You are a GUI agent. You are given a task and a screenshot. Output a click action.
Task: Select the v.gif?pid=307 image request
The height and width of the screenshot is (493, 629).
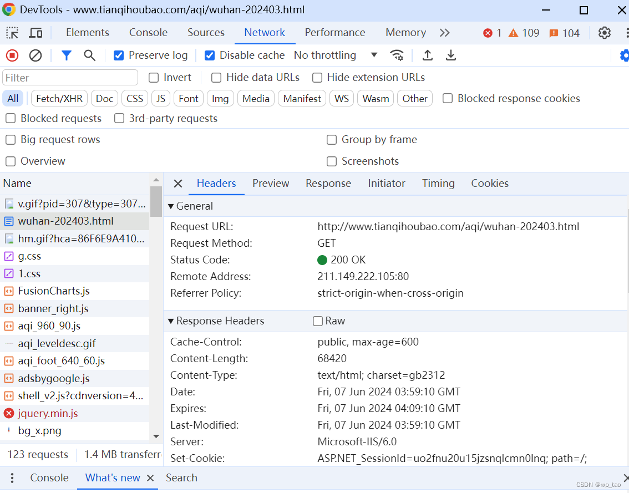[x=75, y=204]
